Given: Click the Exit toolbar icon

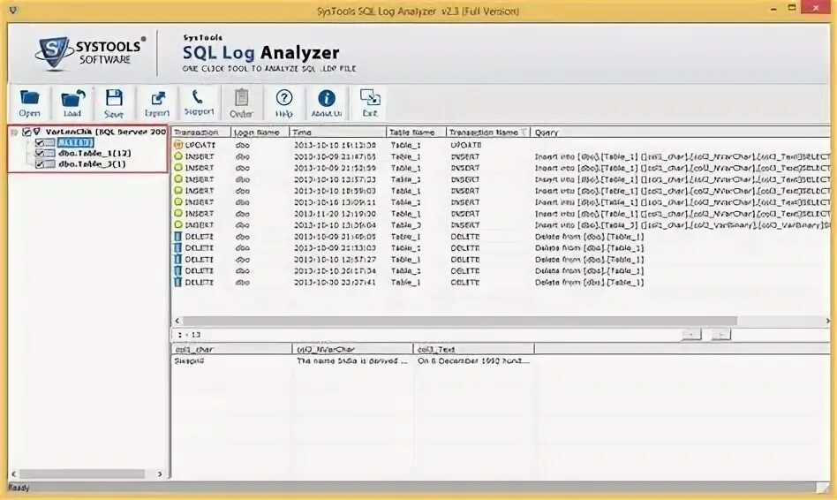Looking at the screenshot, I should coord(370,102).
